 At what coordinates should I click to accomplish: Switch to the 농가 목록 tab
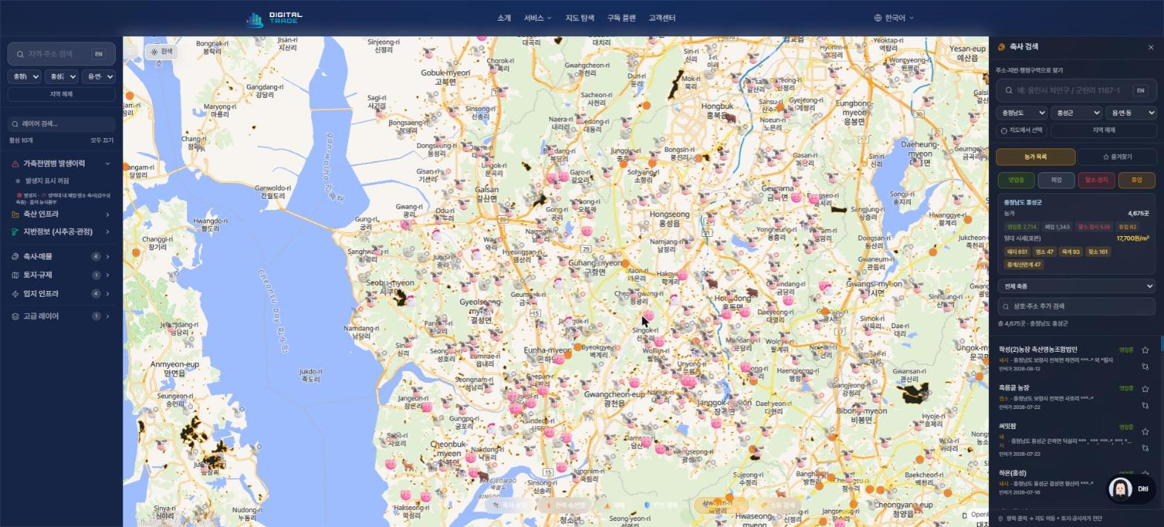click(1036, 157)
